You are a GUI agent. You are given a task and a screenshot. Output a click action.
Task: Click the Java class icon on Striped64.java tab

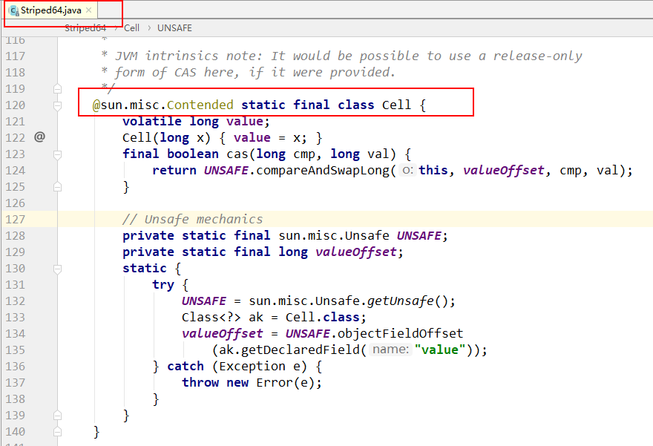(x=14, y=11)
